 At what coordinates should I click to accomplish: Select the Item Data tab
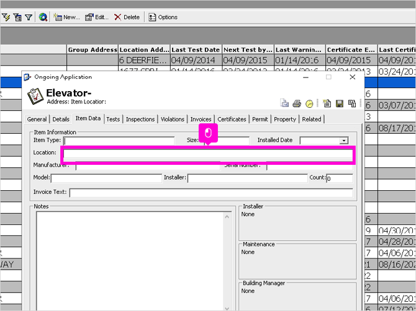click(88, 118)
